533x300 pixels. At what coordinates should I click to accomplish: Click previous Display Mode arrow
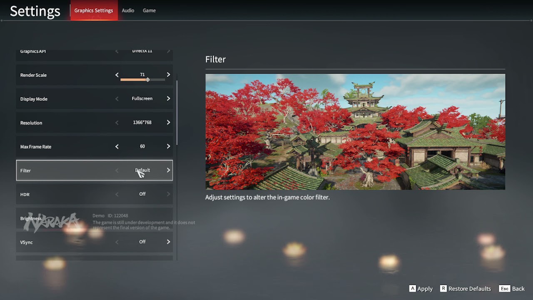(117, 99)
